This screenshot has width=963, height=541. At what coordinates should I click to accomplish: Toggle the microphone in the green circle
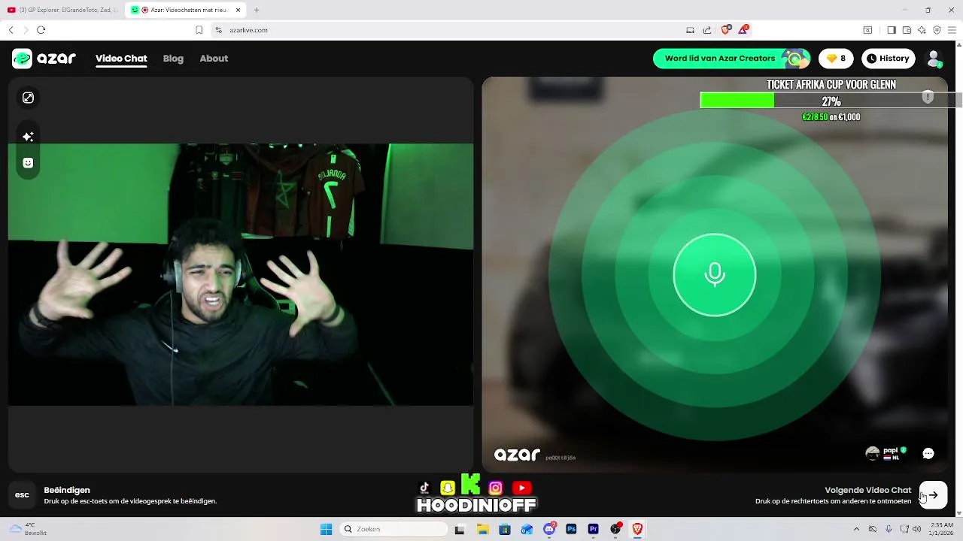tap(715, 275)
